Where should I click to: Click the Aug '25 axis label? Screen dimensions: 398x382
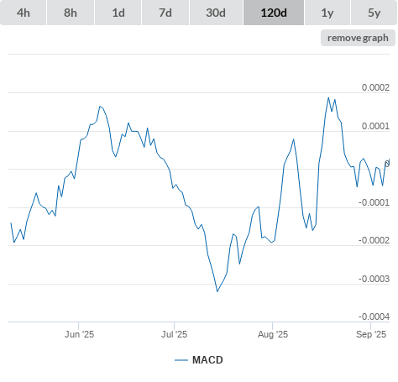pos(273,334)
